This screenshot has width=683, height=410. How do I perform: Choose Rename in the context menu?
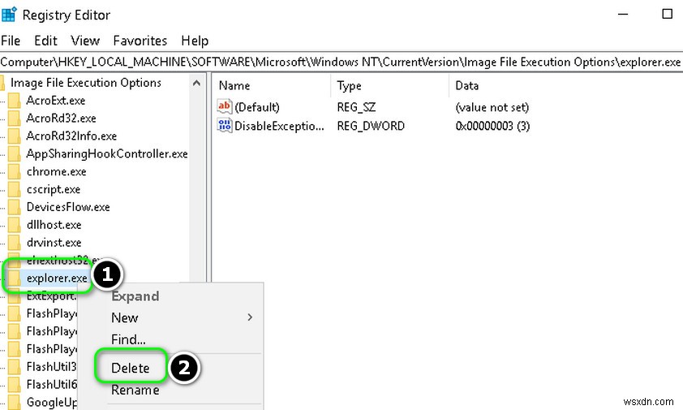click(x=135, y=390)
